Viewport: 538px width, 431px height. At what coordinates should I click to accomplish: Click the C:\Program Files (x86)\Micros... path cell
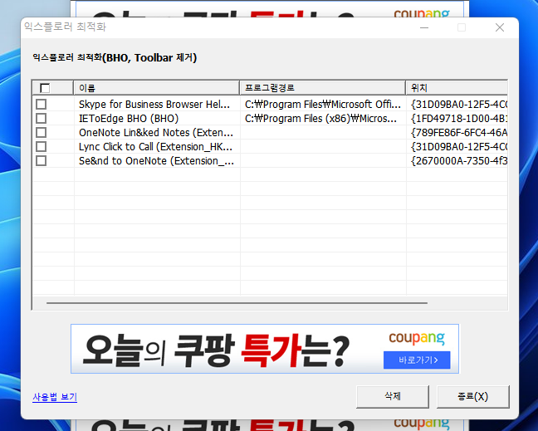320,119
